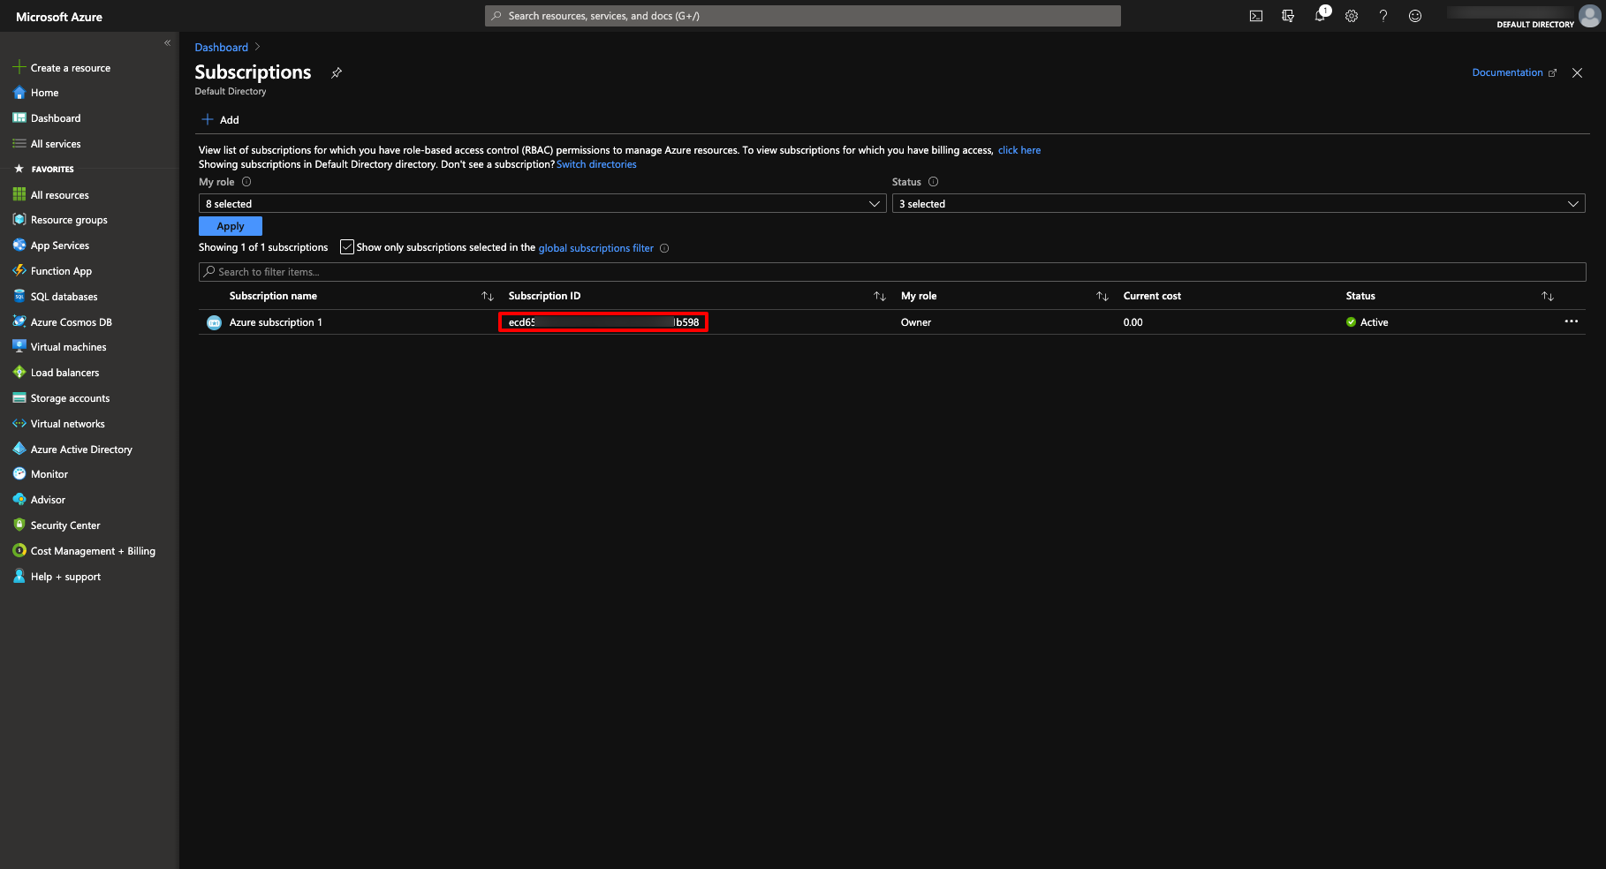The width and height of the screenshot is (1606, 869).
Task: Open the notifications bell
Action: coord(1319,15)
